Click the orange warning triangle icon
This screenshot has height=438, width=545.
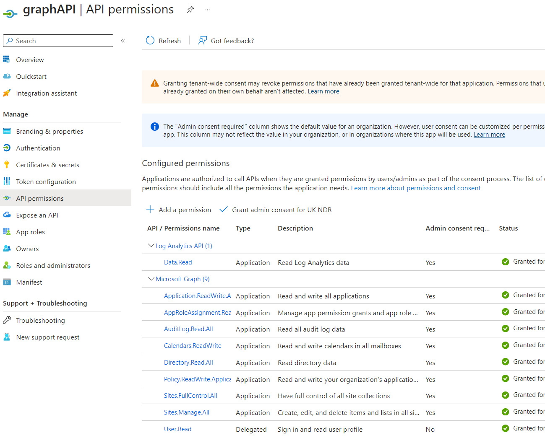[154, 83]
